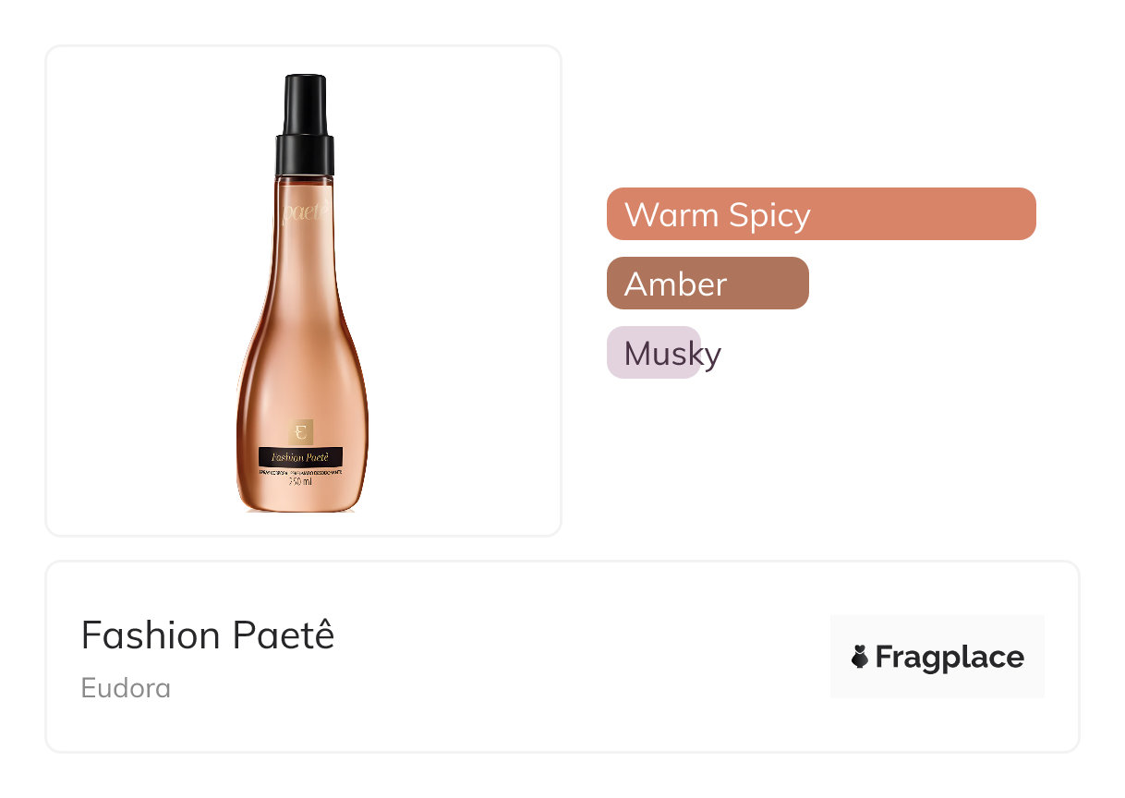Click the black spray nozzle cap
Viewport: 1125px width, 798px height.
(305, 103)
